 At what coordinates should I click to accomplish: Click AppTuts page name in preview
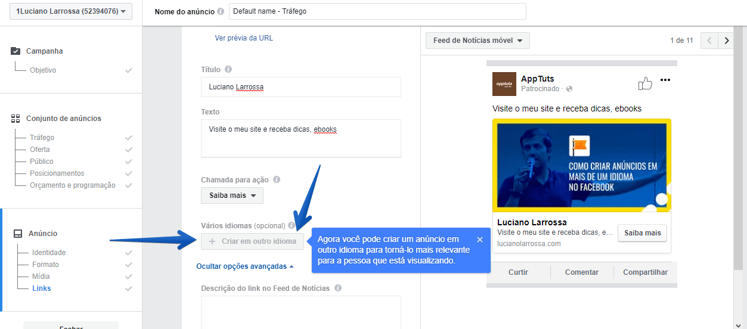click(537, 79)
